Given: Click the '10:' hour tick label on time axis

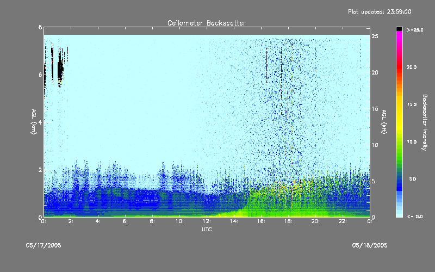Looking at the screenshot, I should coord(179,221).
